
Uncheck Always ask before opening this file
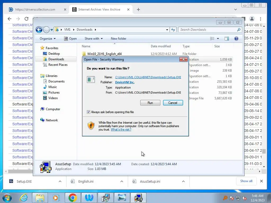point(88,112)
